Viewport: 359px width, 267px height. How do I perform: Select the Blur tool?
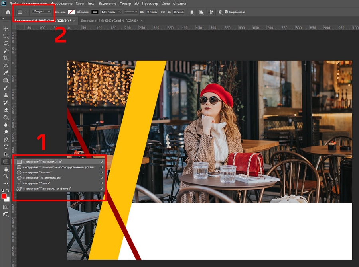click(6, 125)
